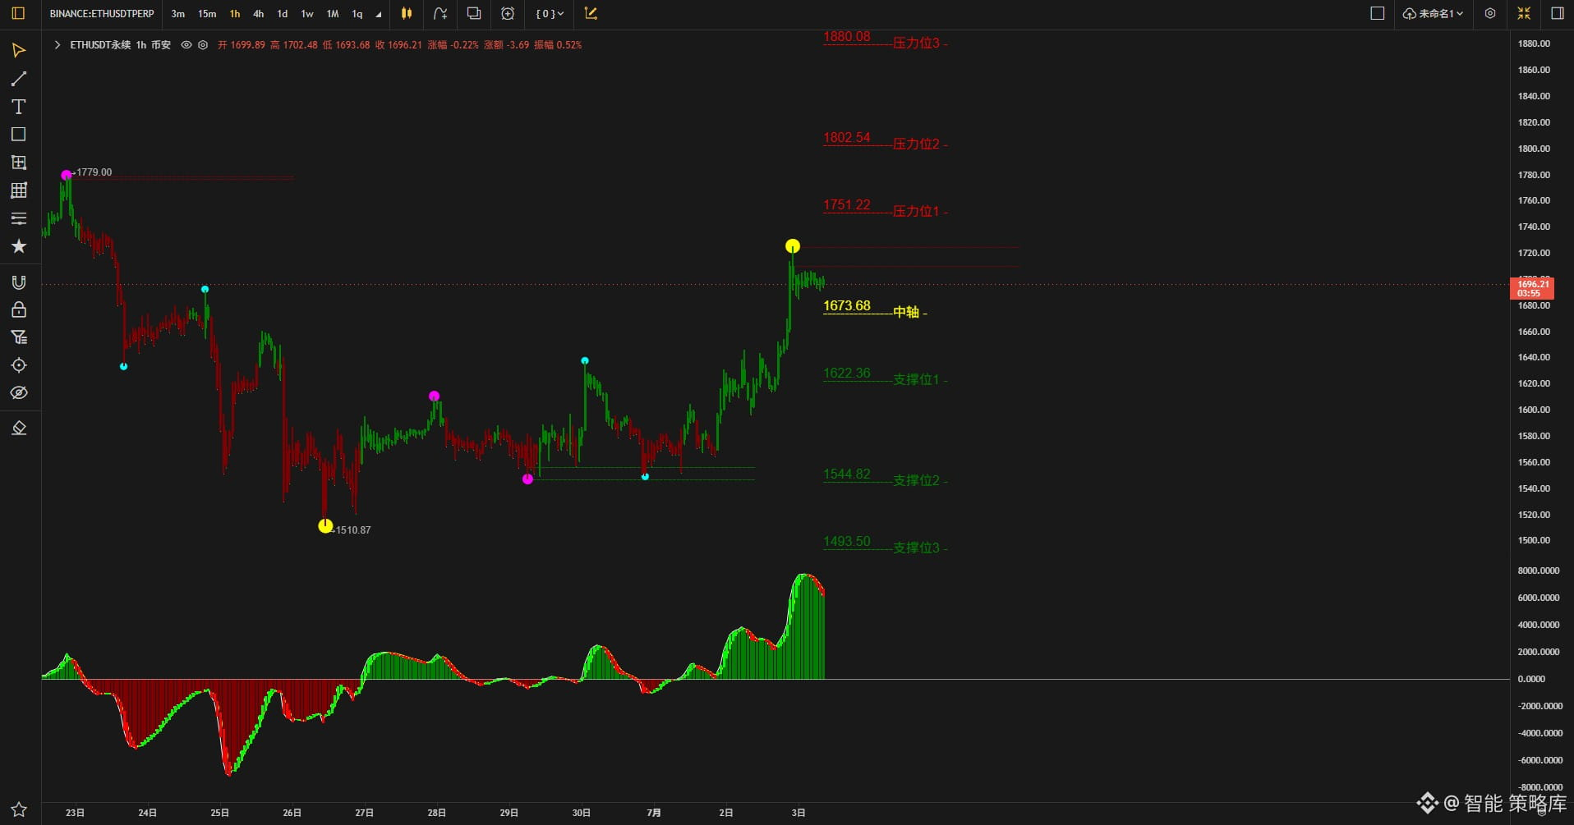Click the yellow 1510.87 low marker
This screenshot has height=825, width=1574.
click(325, 525)
